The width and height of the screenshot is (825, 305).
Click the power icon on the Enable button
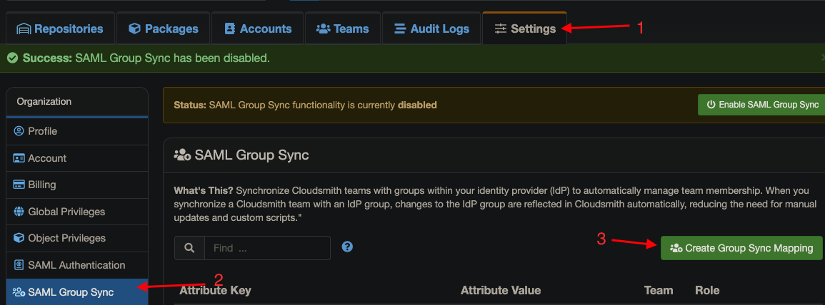pyautogui.click(x=711, y=105)
